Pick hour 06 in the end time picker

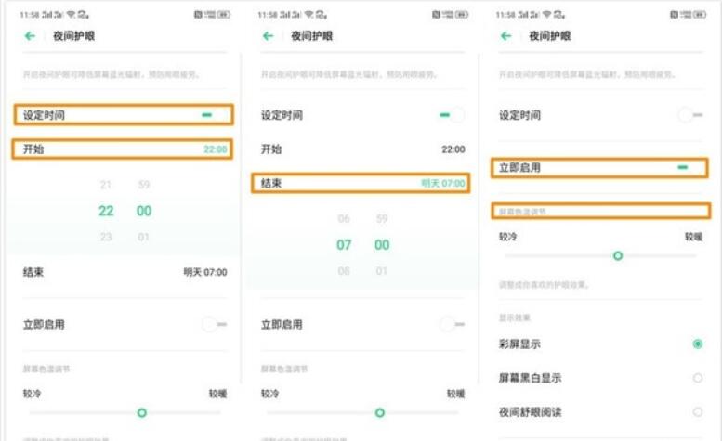coord(344,219)
